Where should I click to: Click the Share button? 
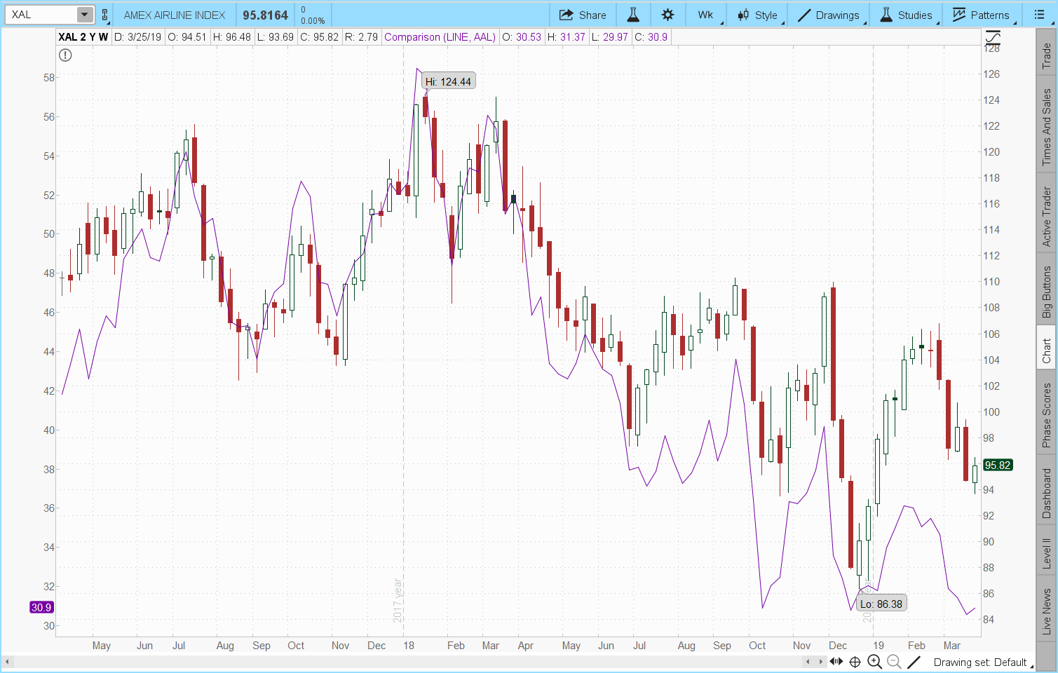pos(583,15)
